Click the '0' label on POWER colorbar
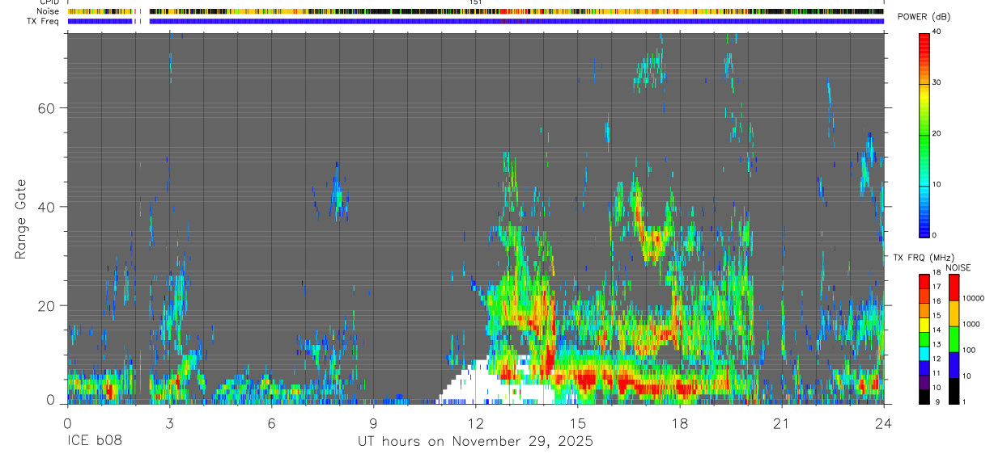The width and height of the screenshot is (994, 458). [935, 235]
